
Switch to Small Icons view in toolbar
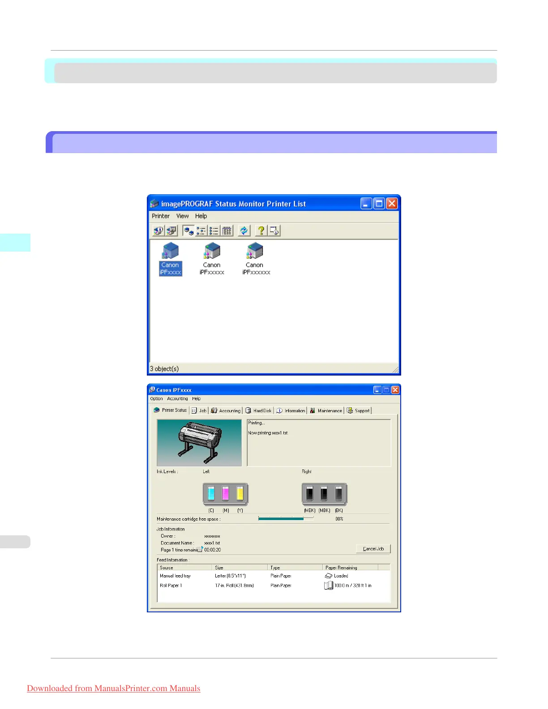tap(201, 231)
